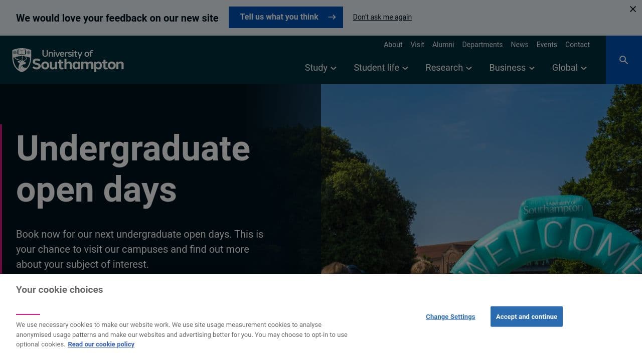Image resolution: width=642 pixels, height=361 pixels.
Task: Expand the Study dropdown menu
Action: 320,68
